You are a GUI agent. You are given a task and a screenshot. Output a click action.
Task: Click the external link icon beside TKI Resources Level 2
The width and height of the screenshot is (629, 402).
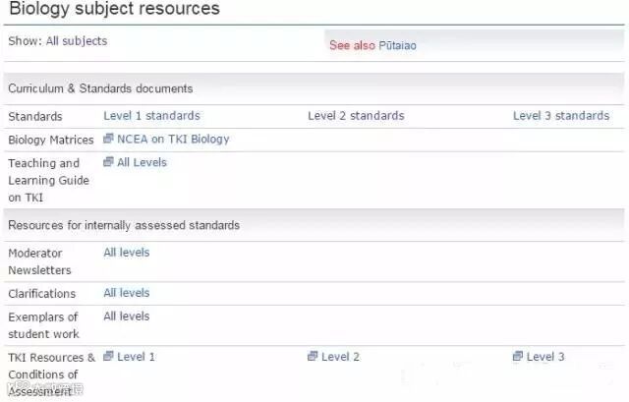tap(313, 357)
